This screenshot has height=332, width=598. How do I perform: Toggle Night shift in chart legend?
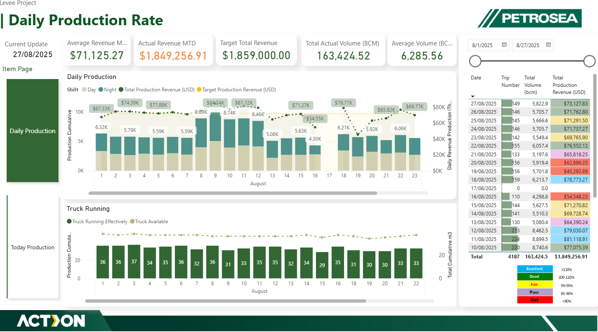[x=108, y=89]
